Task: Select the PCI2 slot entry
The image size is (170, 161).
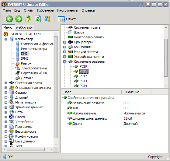Action: tap(83, 76)
